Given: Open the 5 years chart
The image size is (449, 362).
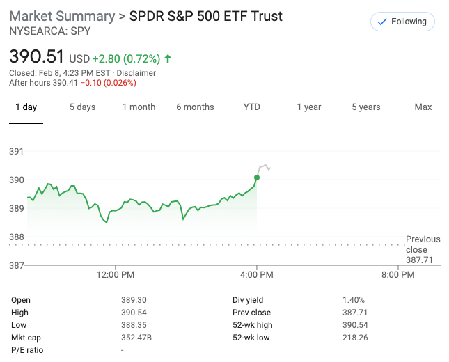Looking at the screenshot, I should tap(365, 107).
